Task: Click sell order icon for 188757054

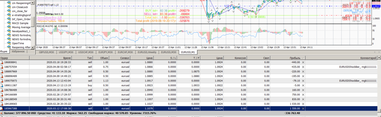Action: (x=2, y=67)
